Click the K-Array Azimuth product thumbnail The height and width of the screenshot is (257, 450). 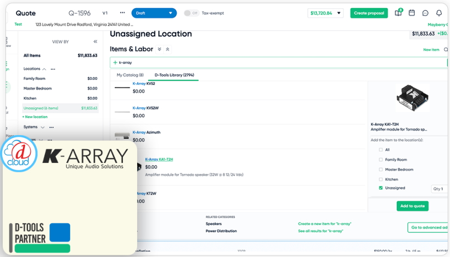point(122,136)
